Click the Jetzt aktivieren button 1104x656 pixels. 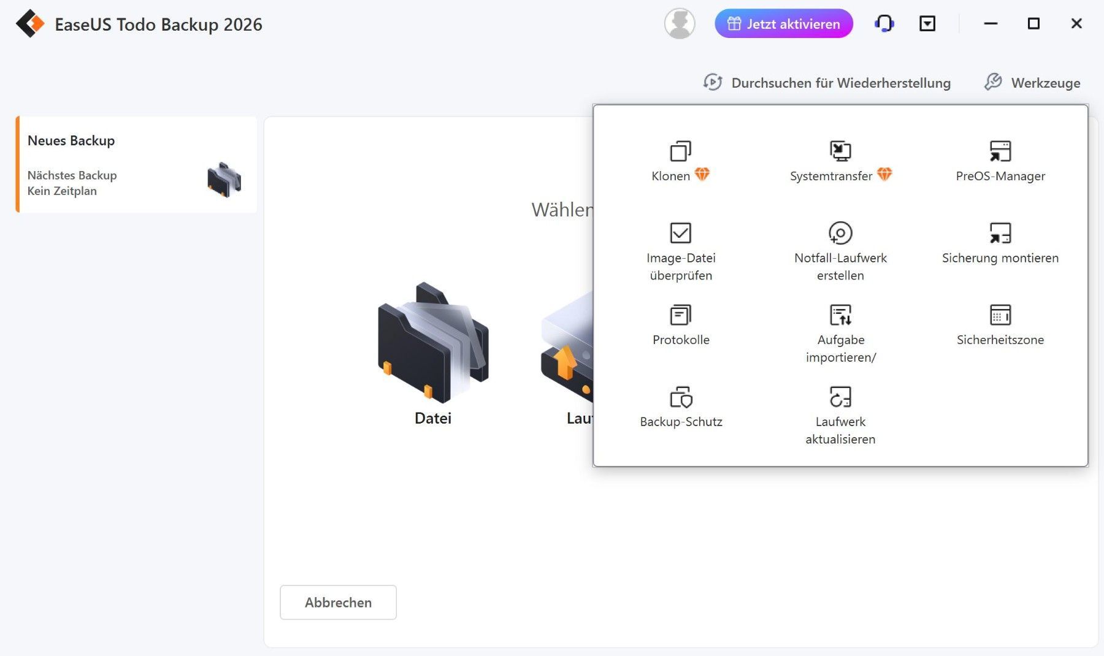click(x=783, y=24)
